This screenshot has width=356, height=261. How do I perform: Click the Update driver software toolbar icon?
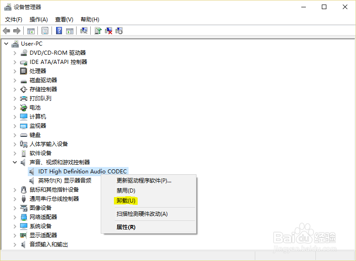[98, 31]
